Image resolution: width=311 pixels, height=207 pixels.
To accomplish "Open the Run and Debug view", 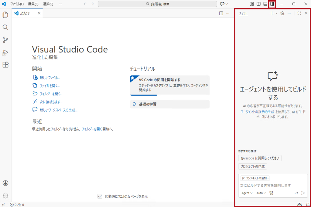I will tap(5, 52).
